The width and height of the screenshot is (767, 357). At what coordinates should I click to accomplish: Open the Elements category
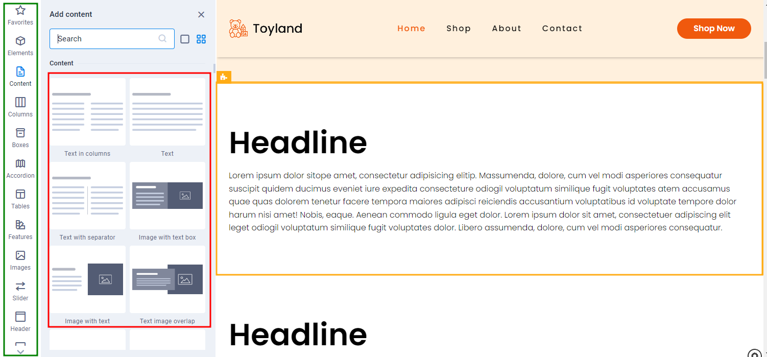click(x=20, y=46)
